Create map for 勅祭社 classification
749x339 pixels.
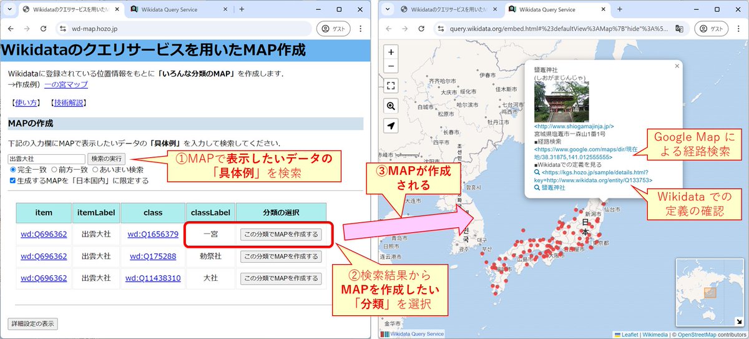tap(281, 257)
